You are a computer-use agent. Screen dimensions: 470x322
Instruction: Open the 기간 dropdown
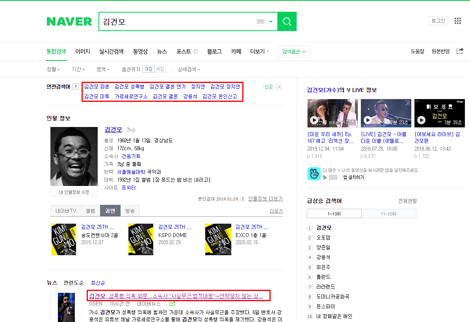78,69
